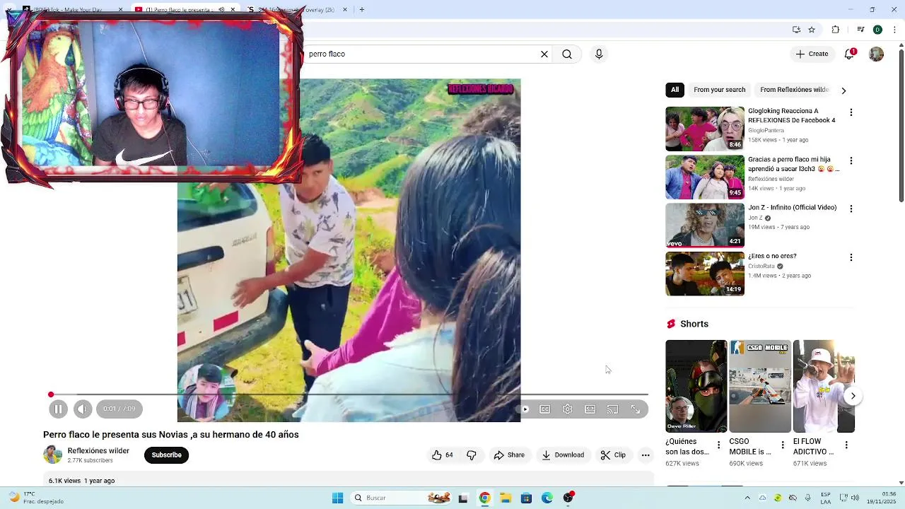Click the taskbar Buscar search box
Screen dimensions: 905x509
coord(402,498)
